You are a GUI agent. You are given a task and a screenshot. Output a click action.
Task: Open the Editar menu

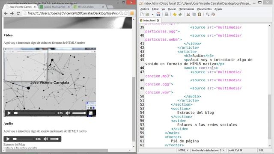point(155,9)
